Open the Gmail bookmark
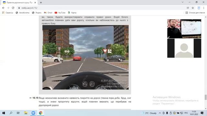Viewport: 207px width, 116px height. (48, 13)
